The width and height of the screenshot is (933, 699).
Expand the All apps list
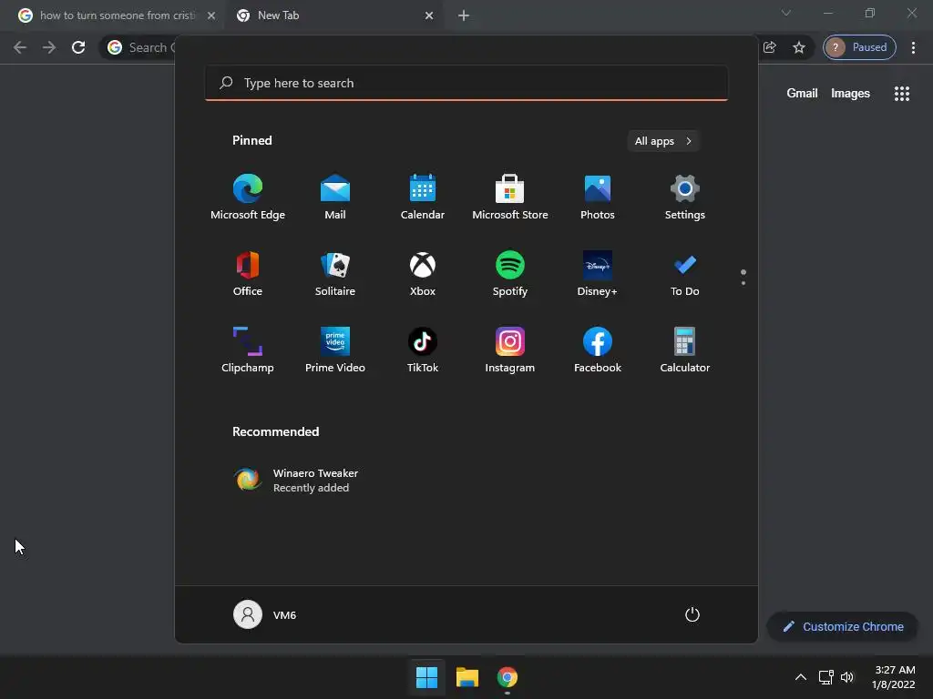pos(663,141)
